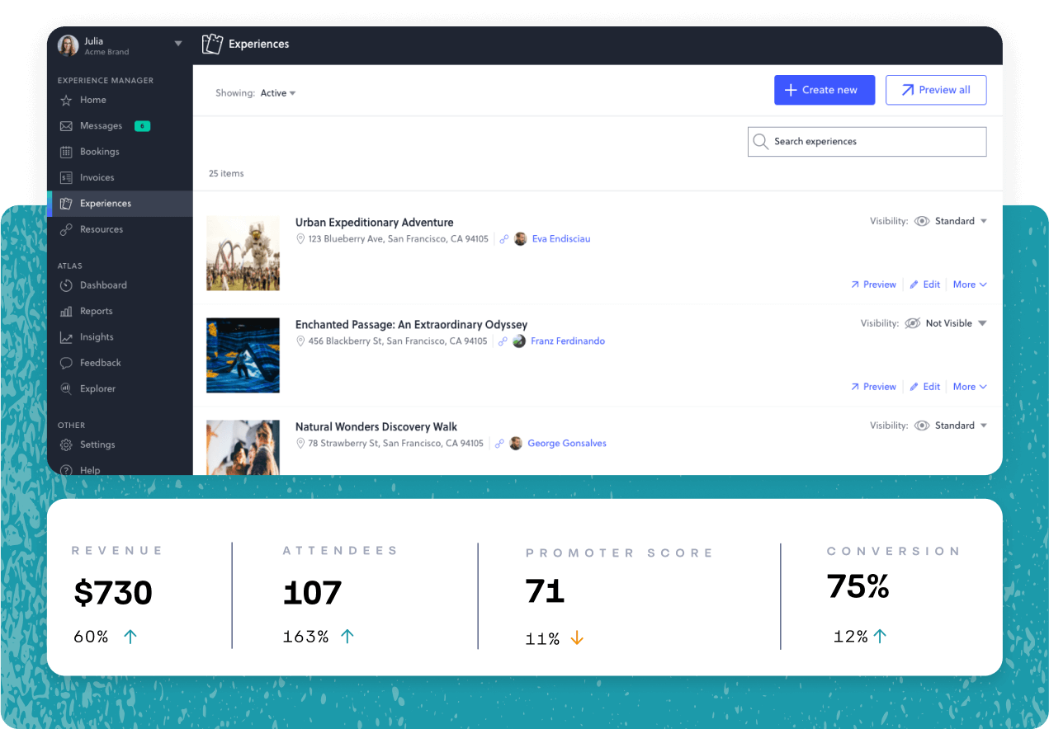Edit Enchanted Passage experience
Screen dimensions: 1049x729
point(925,387)
